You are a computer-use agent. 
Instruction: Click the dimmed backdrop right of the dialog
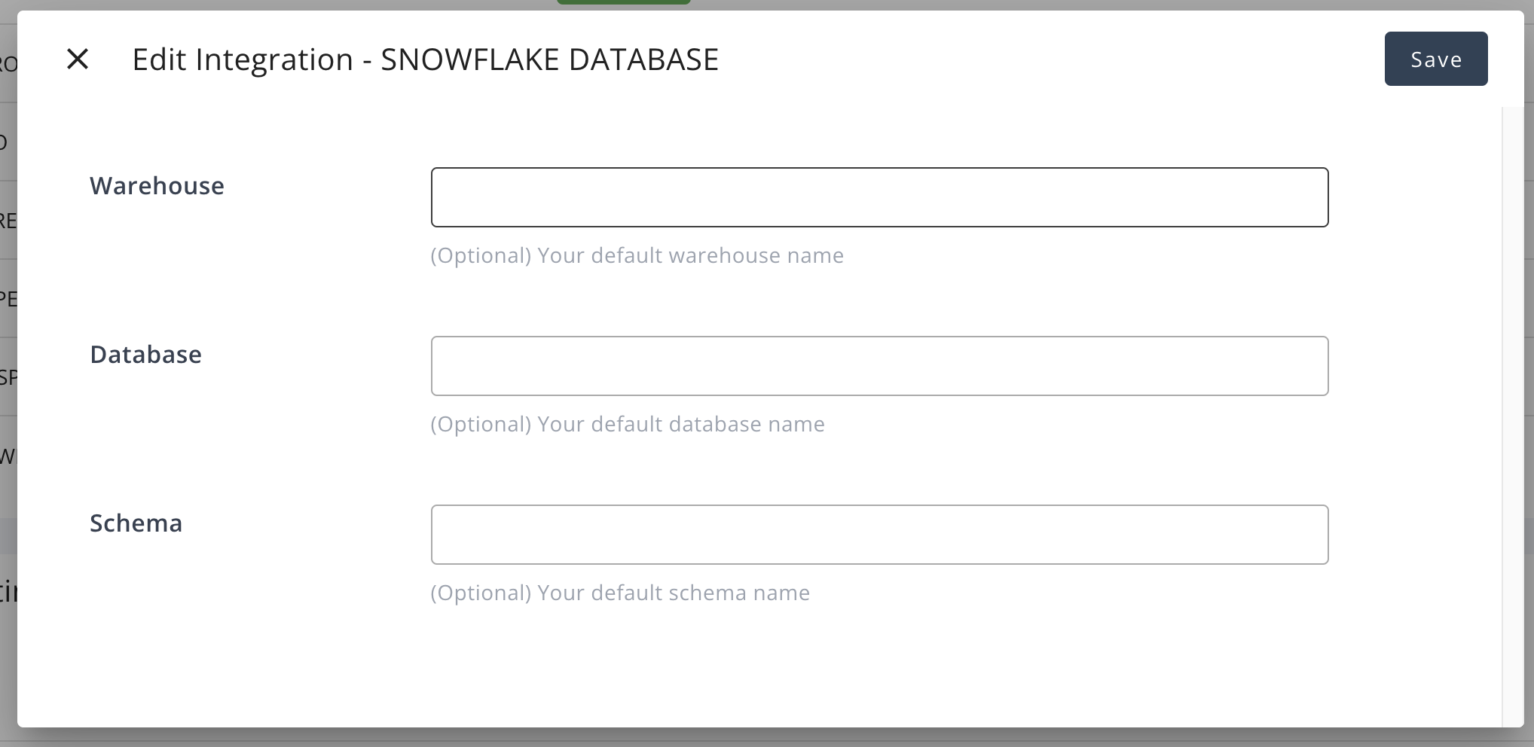pyautogui.click(x=1529, y=377)
